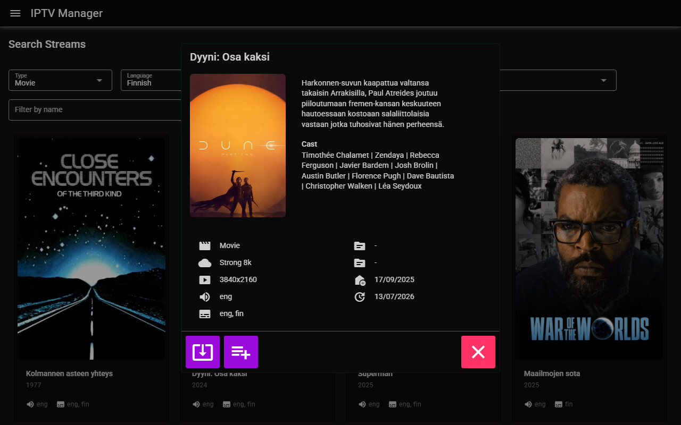Viewport: 681px width, 425px height.
Task: Click the 13/07/2026 date value
Action: tap(394, 296)
